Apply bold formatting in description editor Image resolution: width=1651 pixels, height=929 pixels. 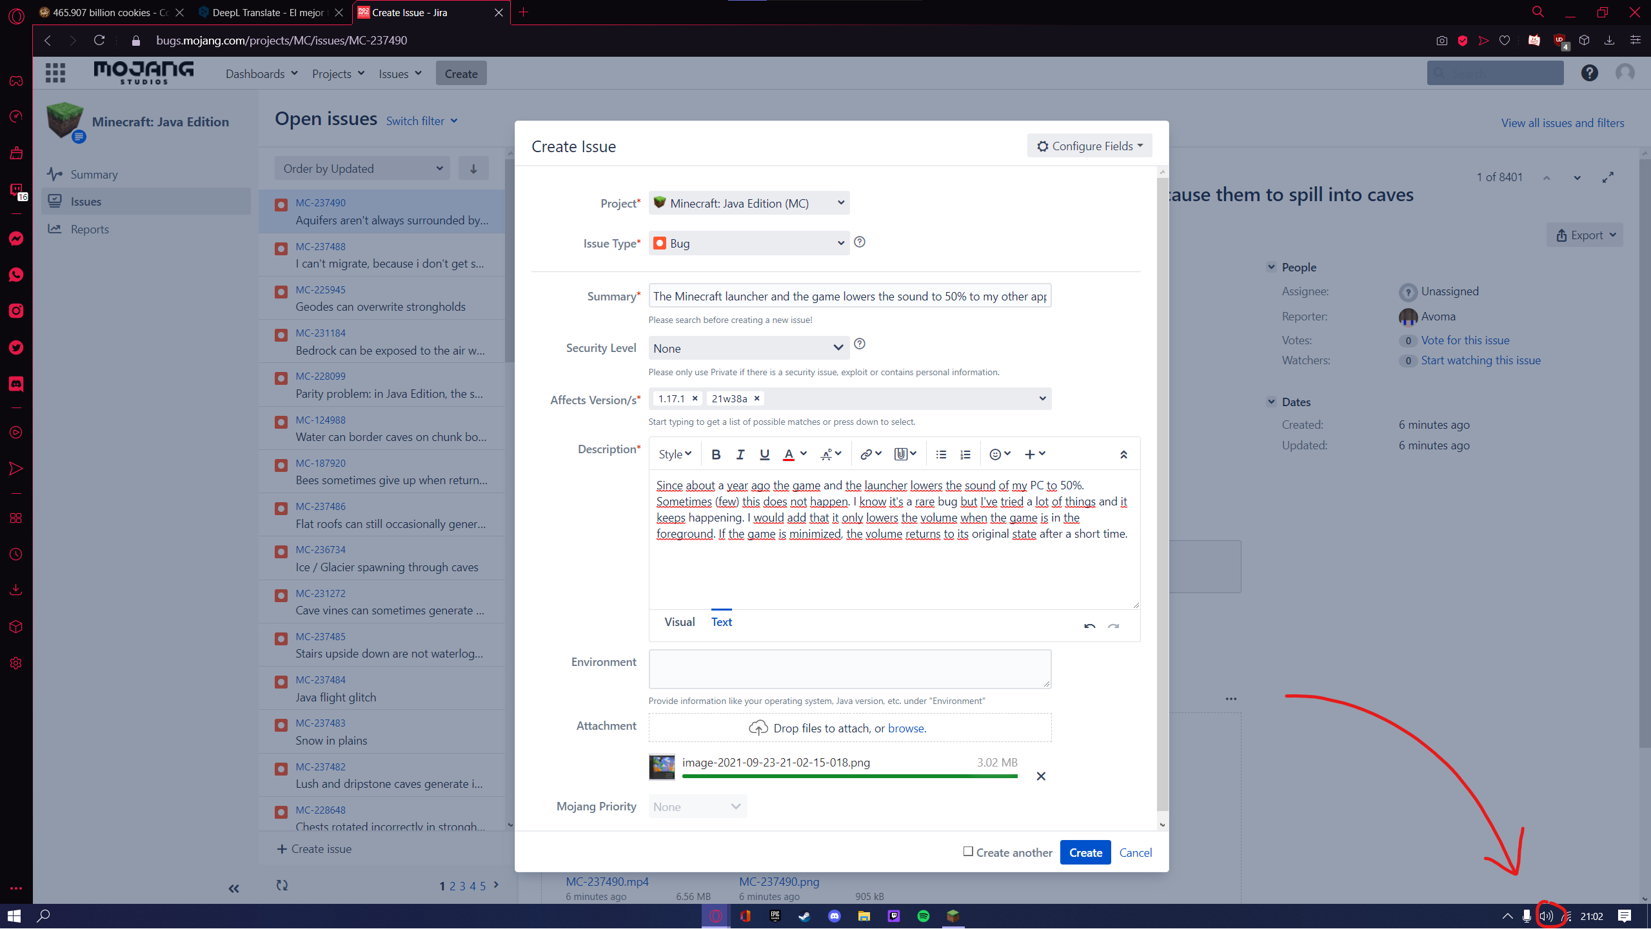point(716,455)
